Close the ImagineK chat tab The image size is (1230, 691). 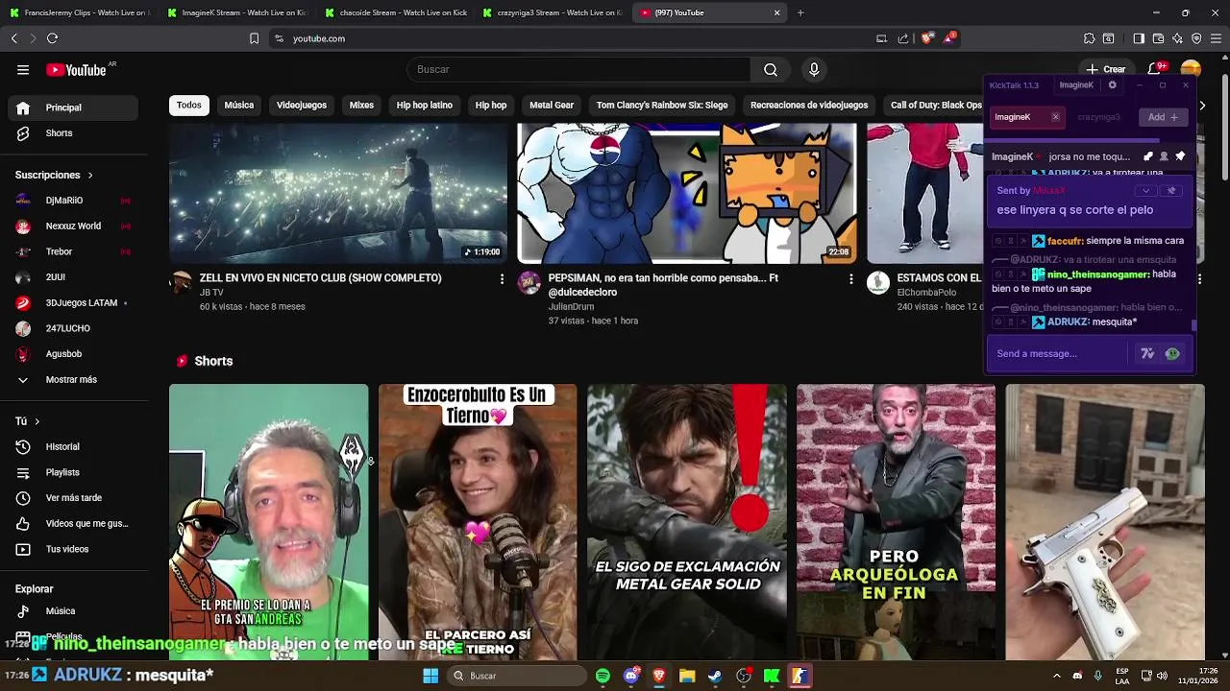pos(1055,117)
